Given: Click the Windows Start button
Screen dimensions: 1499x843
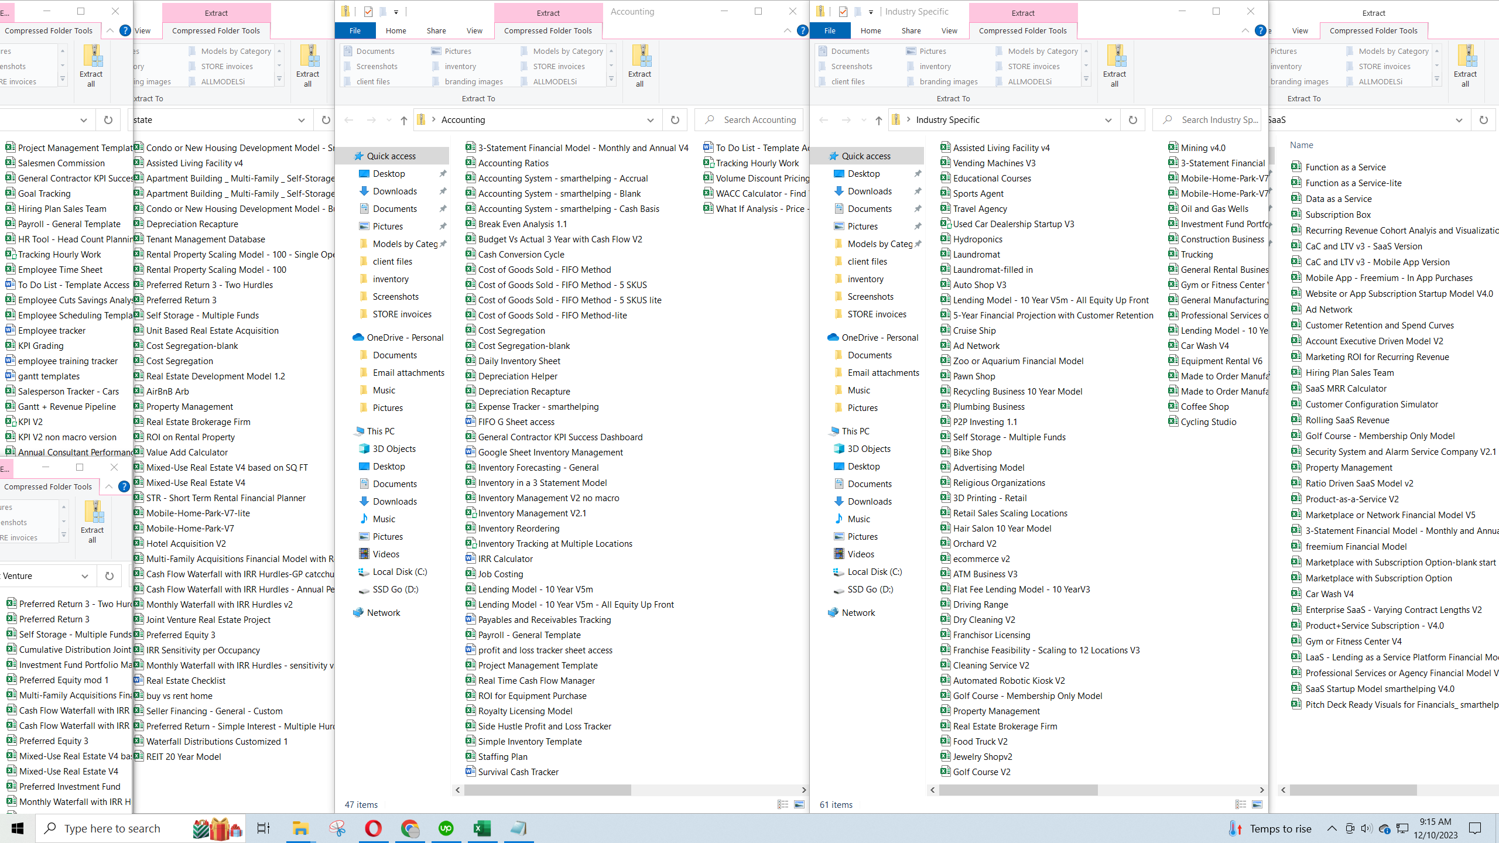Looking at the screenshot, I should [18, 828].
